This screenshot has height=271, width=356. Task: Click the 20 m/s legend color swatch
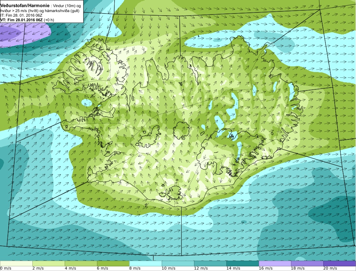339,264
